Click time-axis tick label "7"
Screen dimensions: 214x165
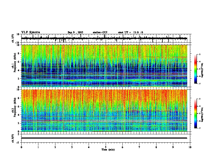139,147
